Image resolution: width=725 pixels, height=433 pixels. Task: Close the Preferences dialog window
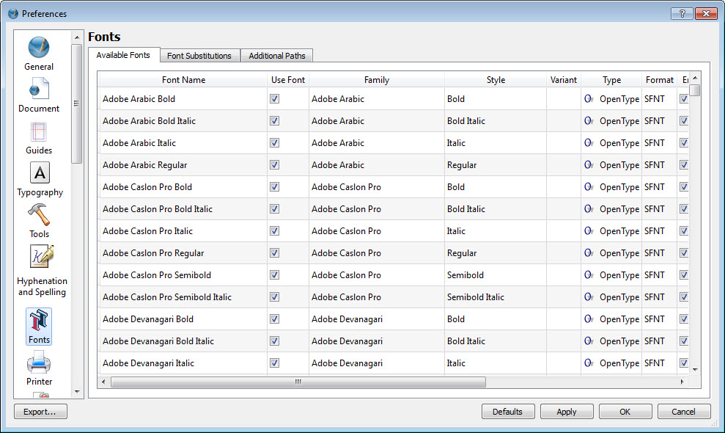(706, 13)
